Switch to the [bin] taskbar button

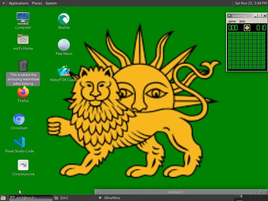[x=75, y=198]
